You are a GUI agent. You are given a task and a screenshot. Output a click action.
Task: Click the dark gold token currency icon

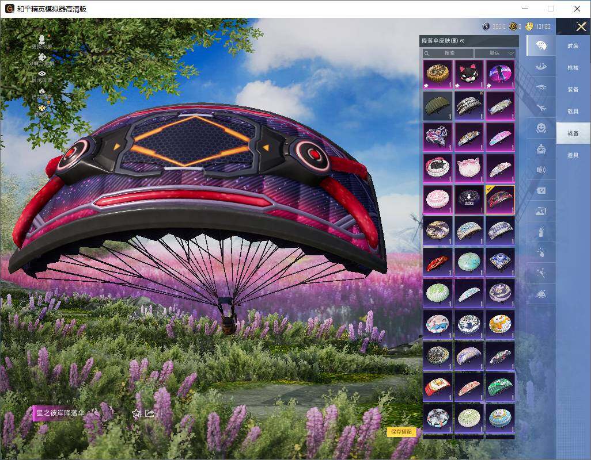pos(513,26)
